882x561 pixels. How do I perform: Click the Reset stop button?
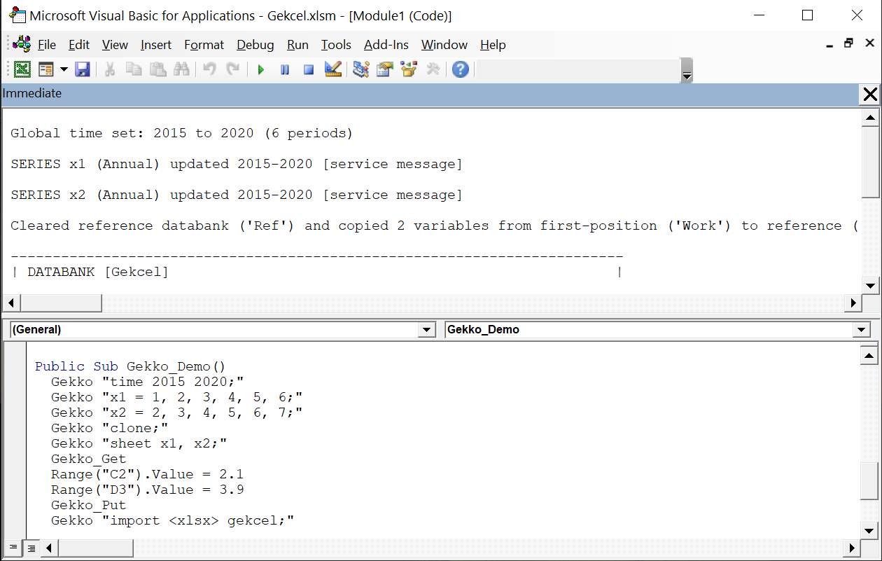[309, 69]
